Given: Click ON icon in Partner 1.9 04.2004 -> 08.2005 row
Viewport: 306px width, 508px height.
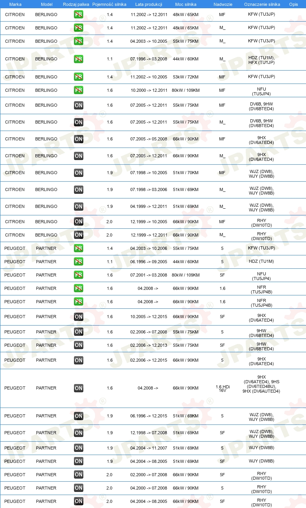Looking at the screenshot, I should click(79, 461).
